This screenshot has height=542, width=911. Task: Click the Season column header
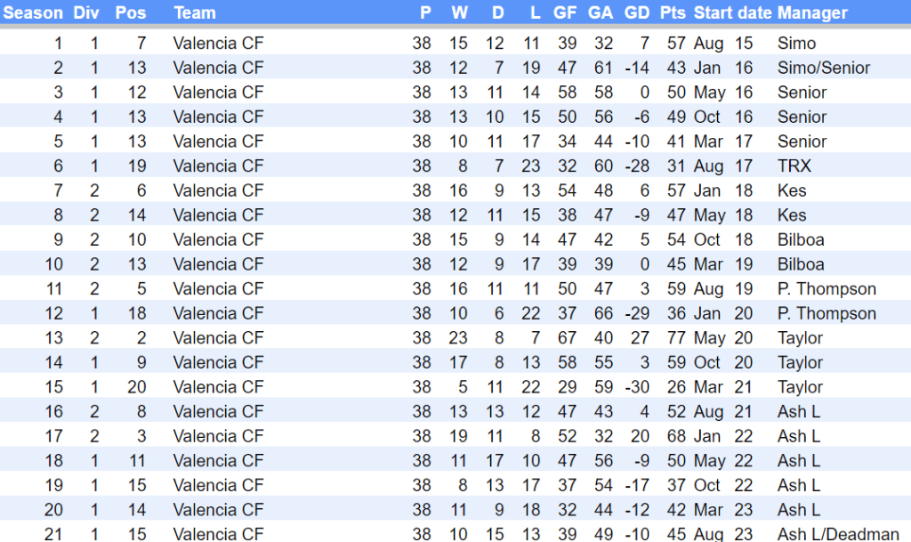pyautogui.click(x=34, y=12)
